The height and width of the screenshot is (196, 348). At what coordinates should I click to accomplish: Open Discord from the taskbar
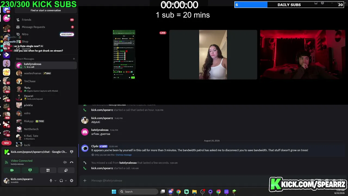pyautogui.click(x=170, y=192)
